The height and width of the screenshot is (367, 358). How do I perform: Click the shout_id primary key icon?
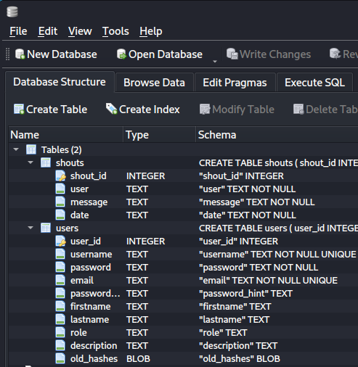pos(60,176)
